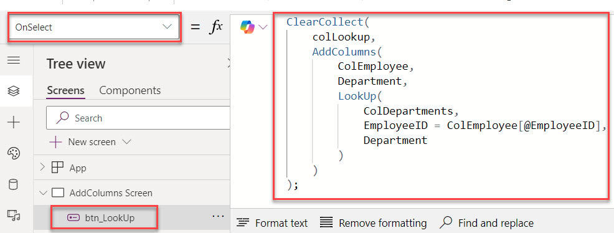Click the screen icon beside AddColumns Screen
Viewport: 614px width, 233px height.
[57, 193]
